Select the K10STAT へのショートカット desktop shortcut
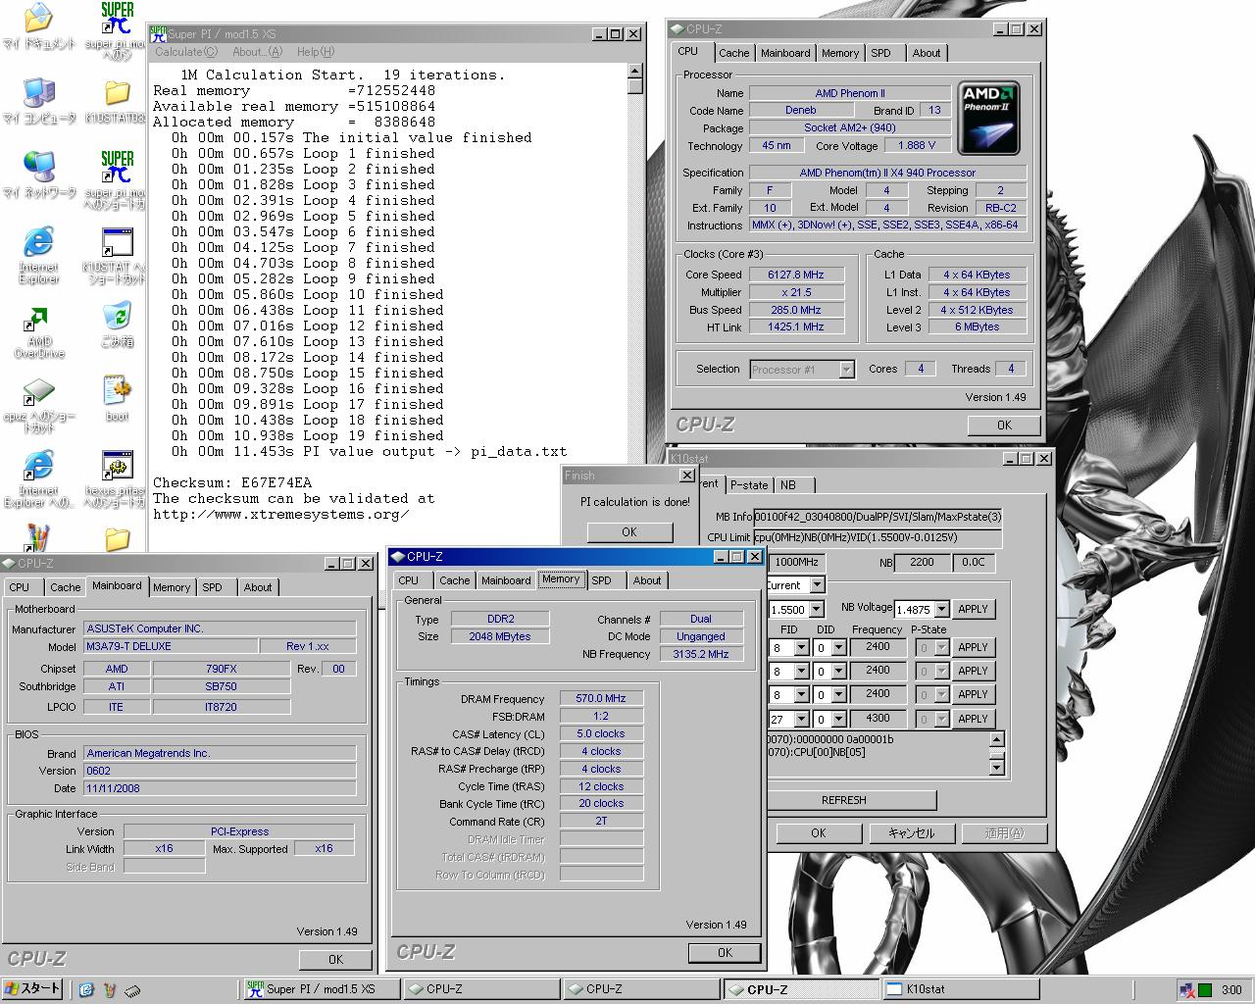 [117, 256]
